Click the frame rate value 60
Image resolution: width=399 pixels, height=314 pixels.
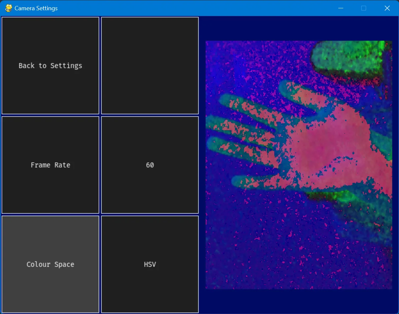[150, 165]
